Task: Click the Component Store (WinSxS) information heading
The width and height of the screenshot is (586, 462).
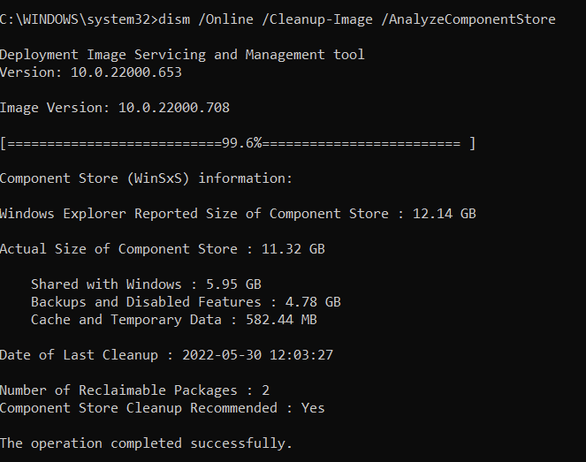Action: coord(146,178)
